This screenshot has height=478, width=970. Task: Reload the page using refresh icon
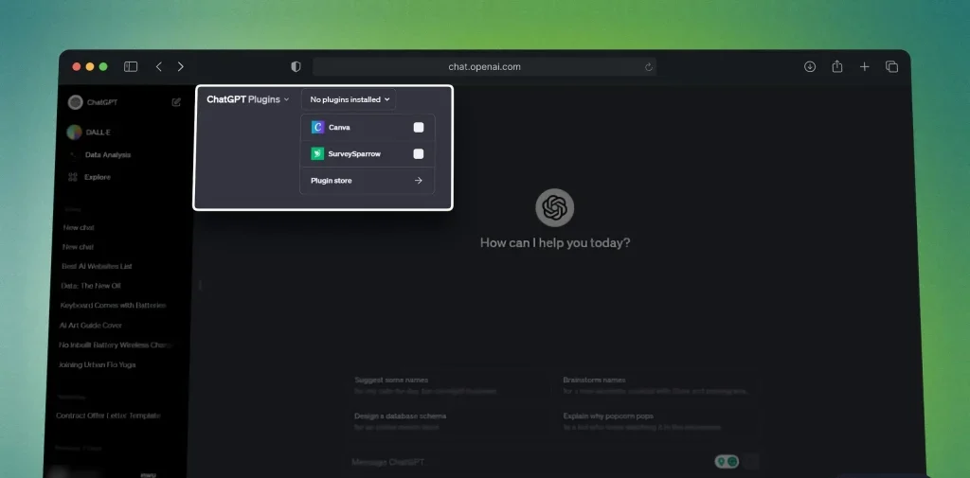tap(649, 67)
